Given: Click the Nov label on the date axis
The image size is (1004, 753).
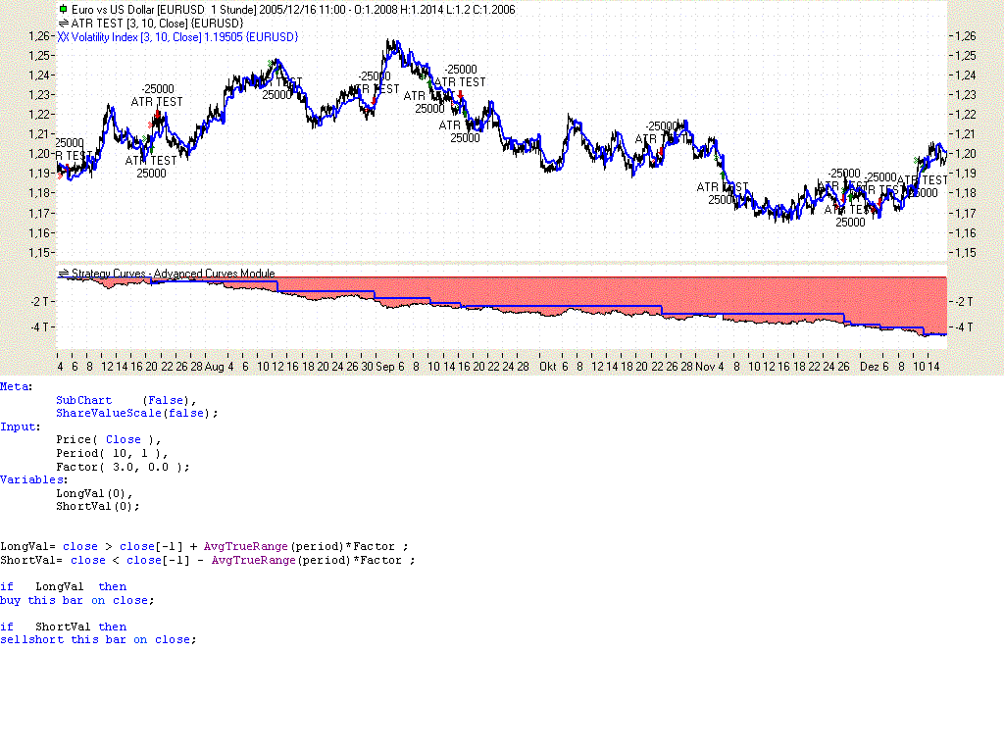Looking at the screenshot, I should (705, 367).
